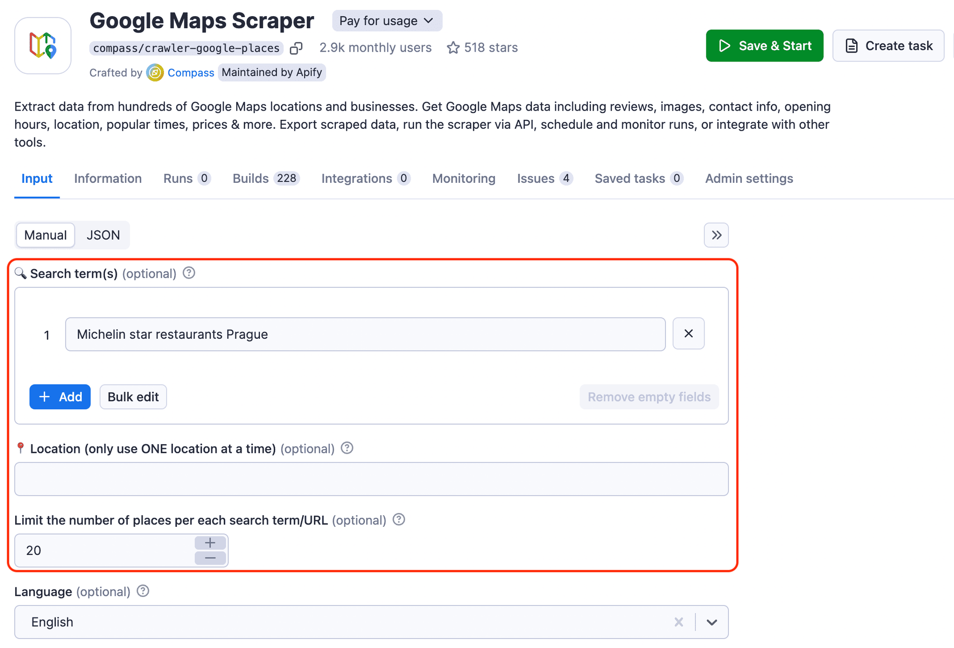Switch to Manual input mode
The width and height of the screenshot is (954, 648).
click(45, 235)
